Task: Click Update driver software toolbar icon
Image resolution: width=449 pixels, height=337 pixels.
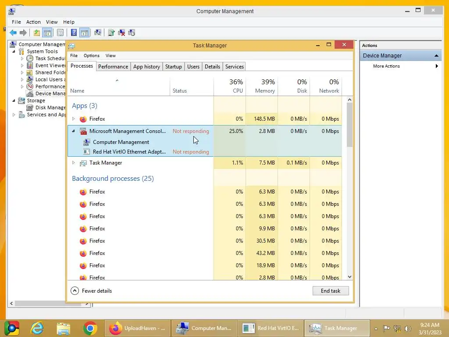Action: pyautogui.click(x=111, y=32)
